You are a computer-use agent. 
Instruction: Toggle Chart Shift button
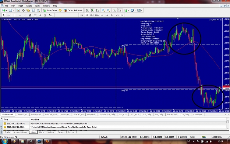tap(120, 10)
